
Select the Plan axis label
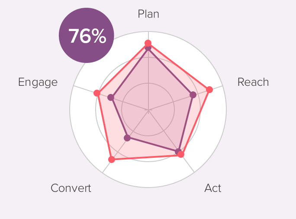tap(148, 14)
